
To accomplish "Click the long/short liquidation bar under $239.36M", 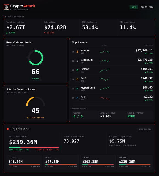I will point(34,147).
